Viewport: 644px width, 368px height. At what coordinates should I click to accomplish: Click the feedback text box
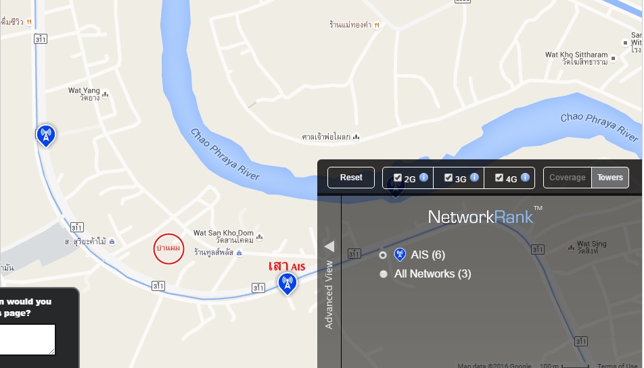click(27, 340)
